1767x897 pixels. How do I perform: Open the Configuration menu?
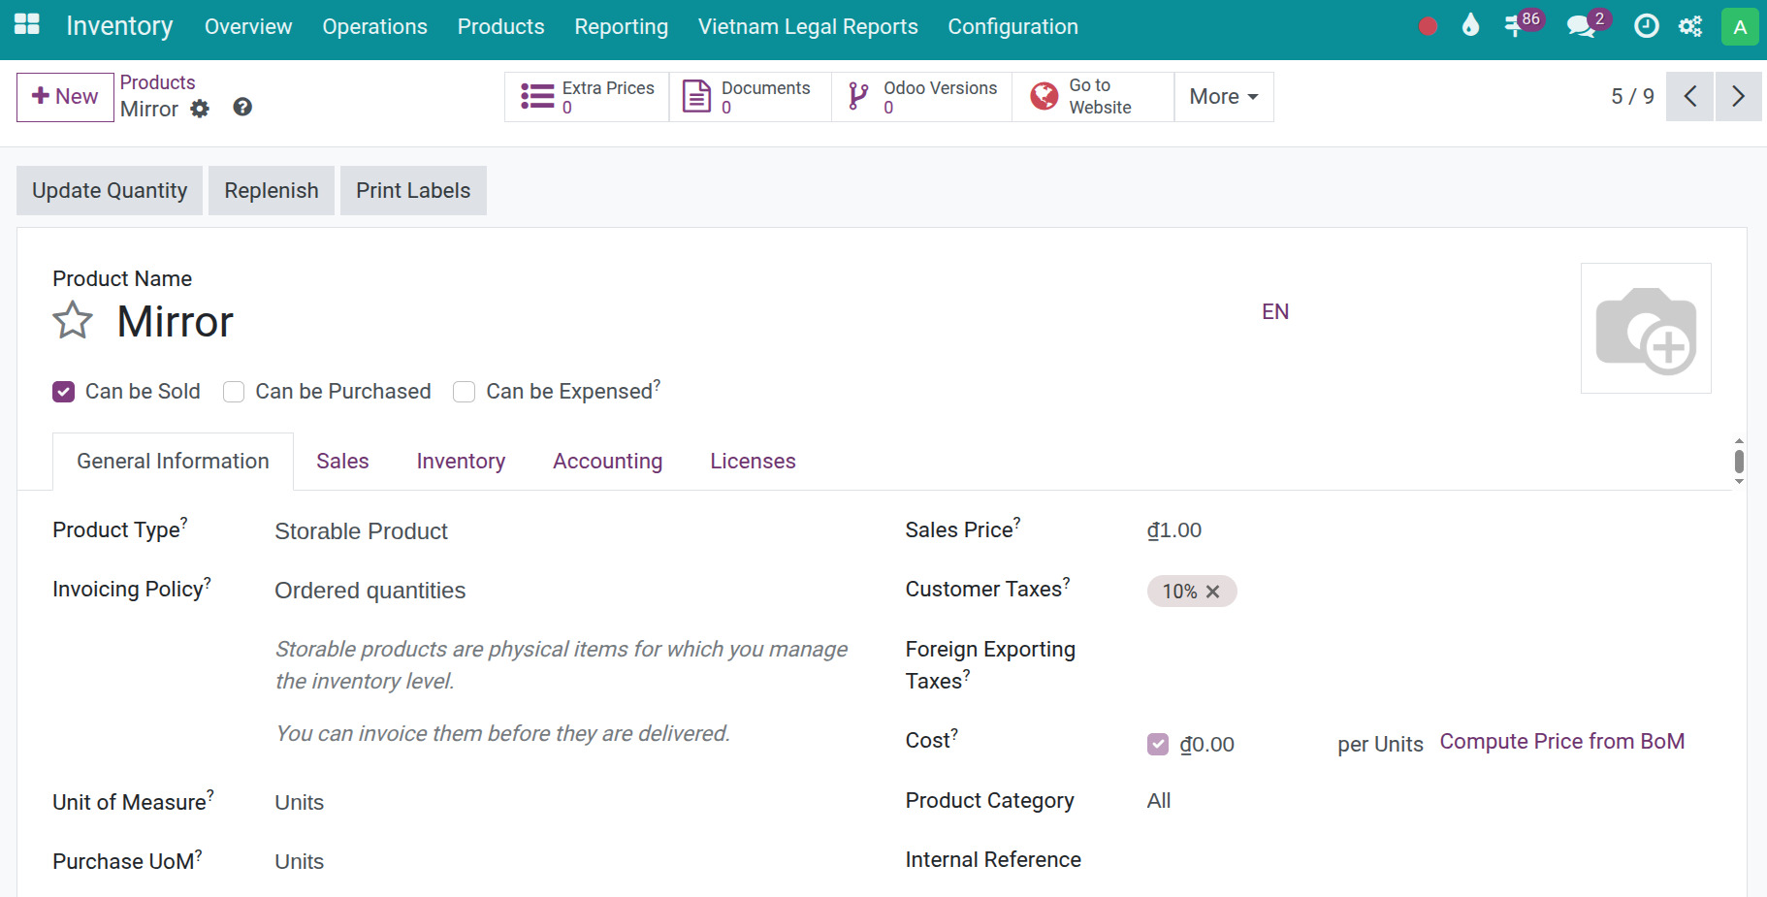point(1012,26)
